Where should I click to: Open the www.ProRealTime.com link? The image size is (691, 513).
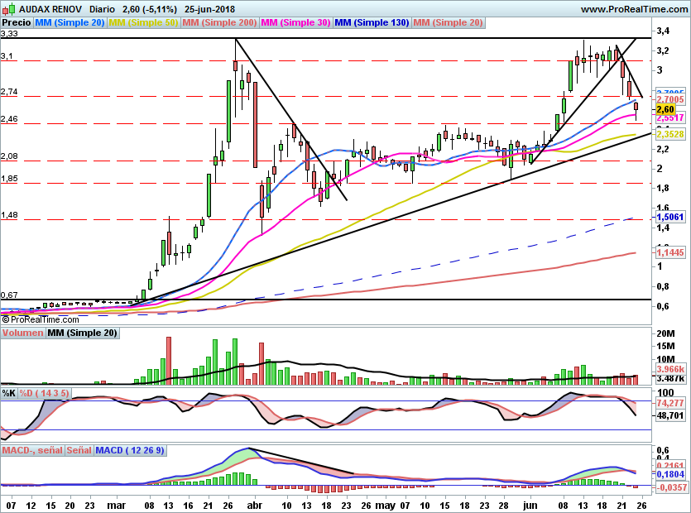[634, 9]
